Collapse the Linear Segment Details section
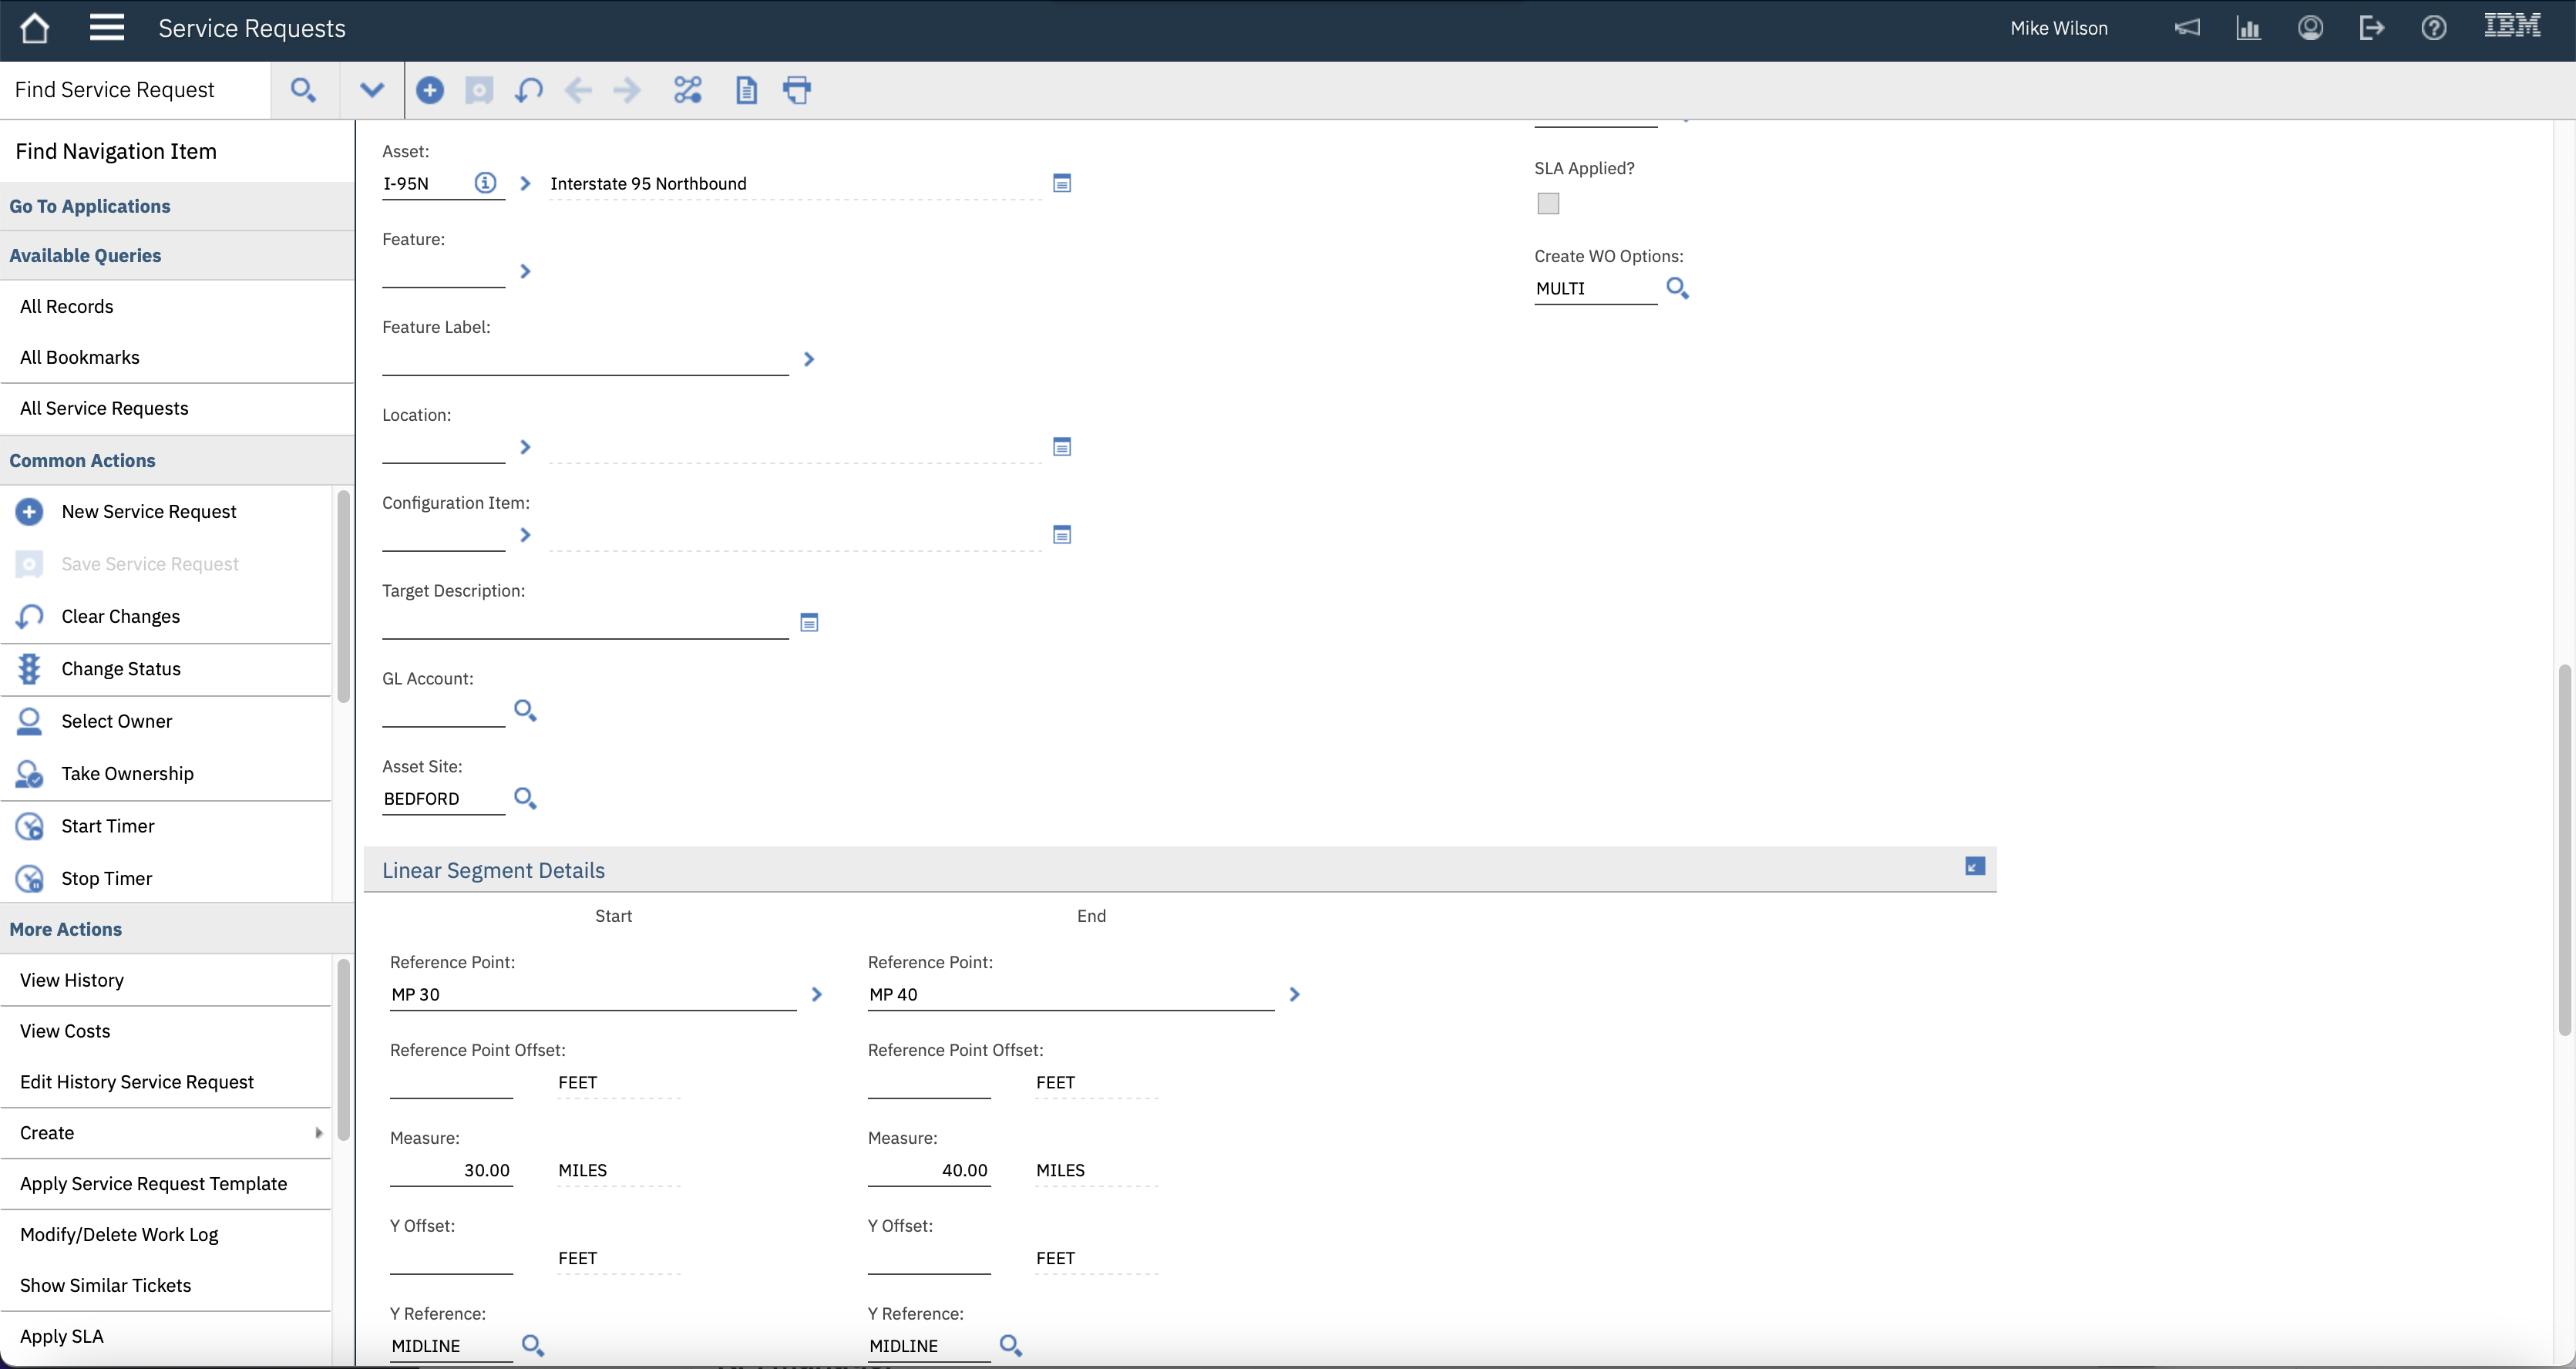Viewport: 2576px width, 1369px height. coord(1975,866)
